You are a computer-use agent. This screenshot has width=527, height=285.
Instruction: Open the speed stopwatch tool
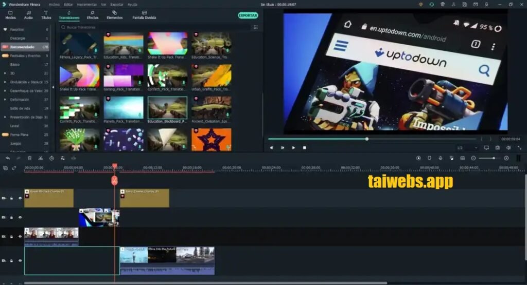[x=51, y=158]
